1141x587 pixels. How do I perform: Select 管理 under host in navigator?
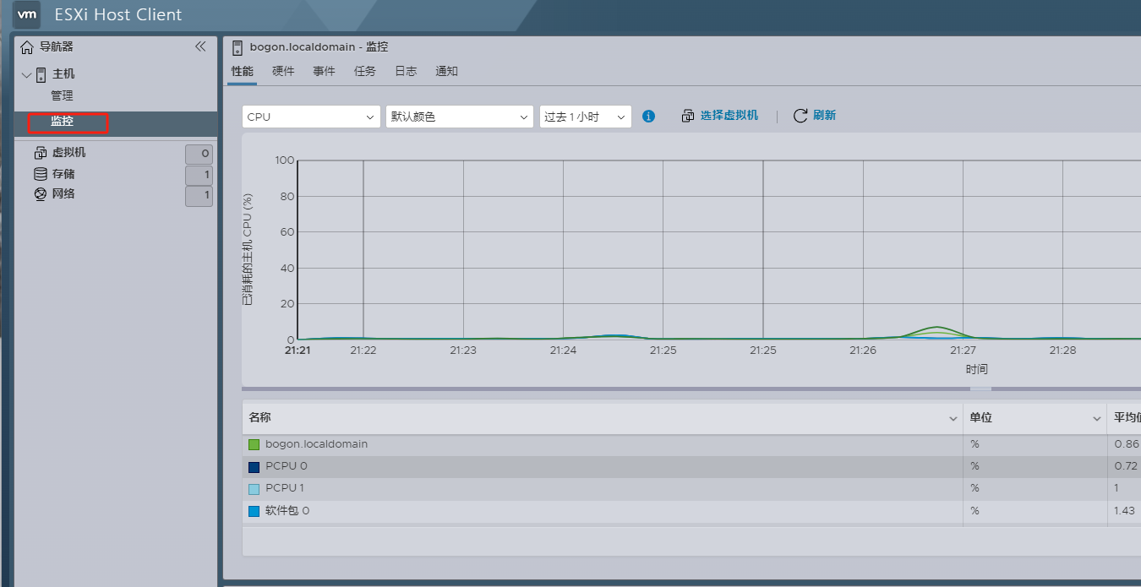(62, 96)
